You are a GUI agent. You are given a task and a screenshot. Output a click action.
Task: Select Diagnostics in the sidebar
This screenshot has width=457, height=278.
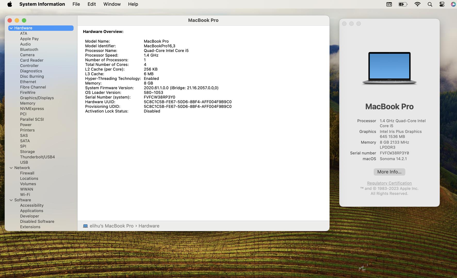tap(31, 71)
